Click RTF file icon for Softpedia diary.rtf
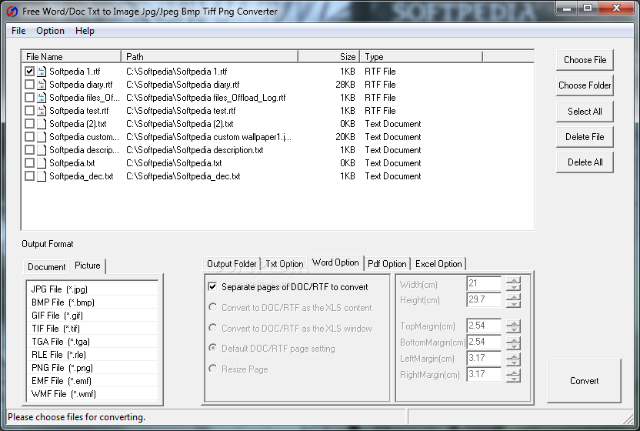 42,85
